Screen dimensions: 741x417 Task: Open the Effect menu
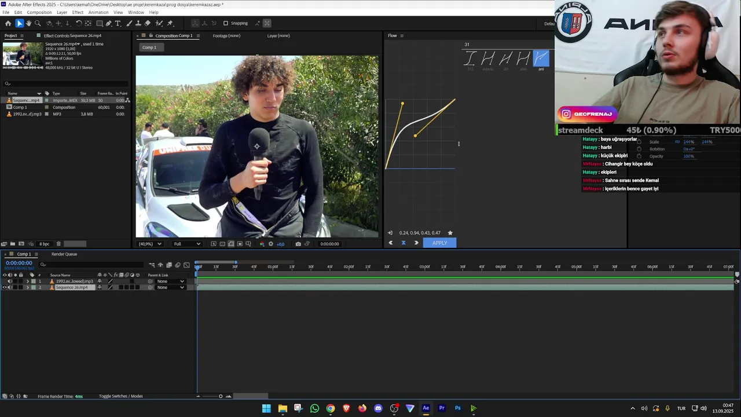(78, 12)
